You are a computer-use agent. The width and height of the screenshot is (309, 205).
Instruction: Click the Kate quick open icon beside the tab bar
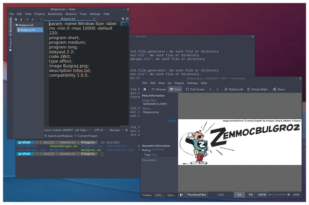[x=123, y=19]
